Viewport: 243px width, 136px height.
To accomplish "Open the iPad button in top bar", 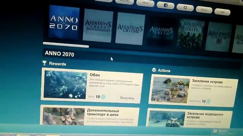I will coord(222,12).
